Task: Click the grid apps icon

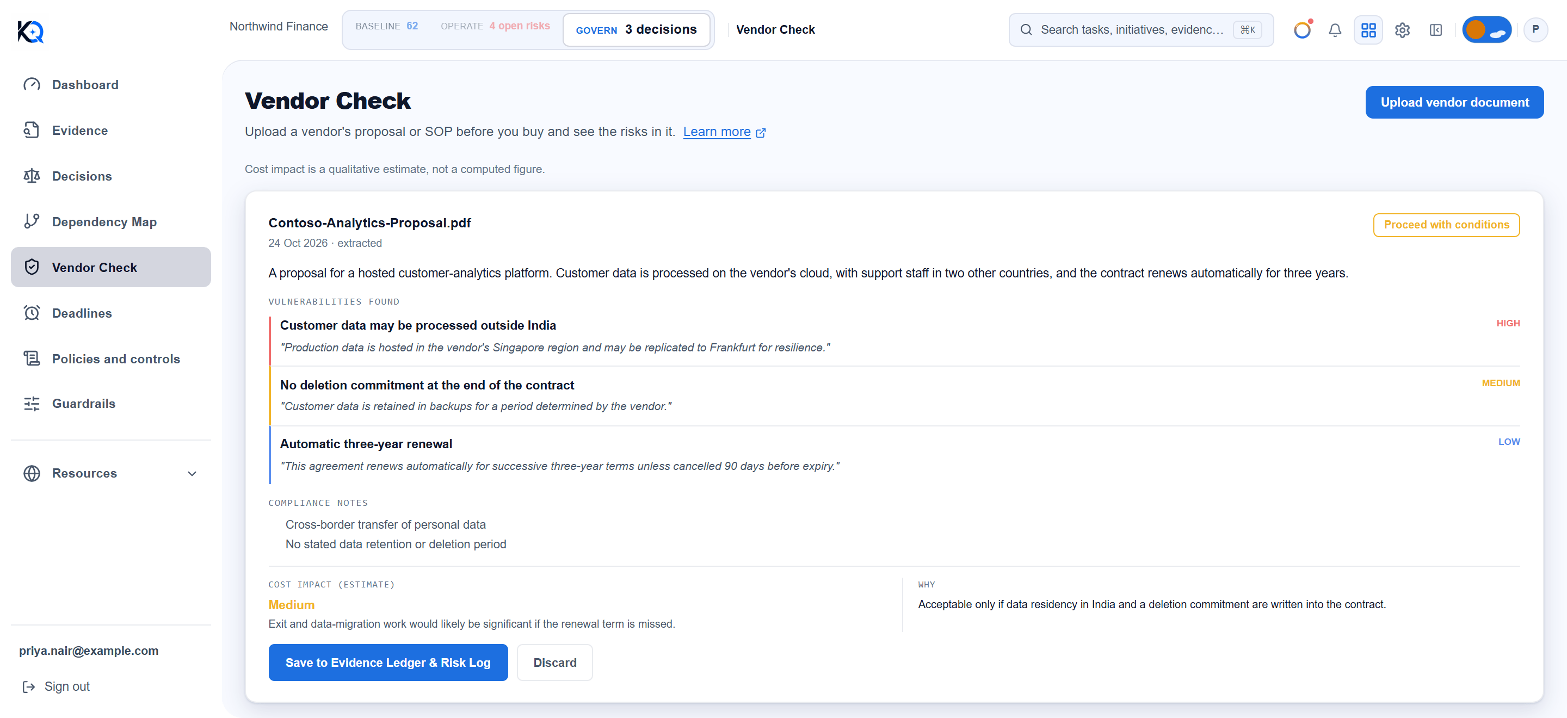Action: [x=1368, y=30]
